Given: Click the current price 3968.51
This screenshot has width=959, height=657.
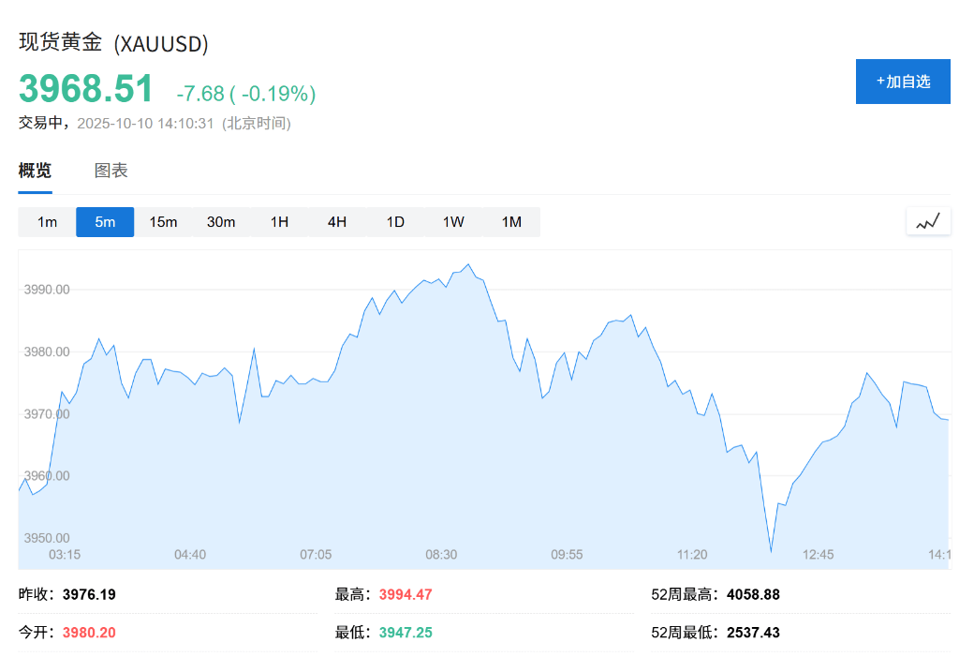Looking at the screenshot, I should 86,89.
